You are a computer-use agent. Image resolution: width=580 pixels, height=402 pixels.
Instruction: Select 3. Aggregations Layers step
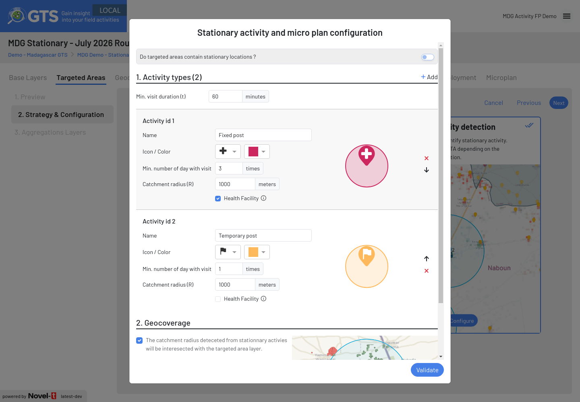tap(50, 132)
